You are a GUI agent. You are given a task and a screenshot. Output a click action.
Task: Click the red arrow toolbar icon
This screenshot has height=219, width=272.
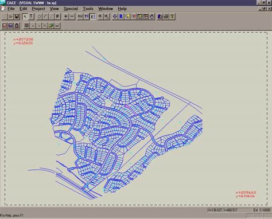133,17
